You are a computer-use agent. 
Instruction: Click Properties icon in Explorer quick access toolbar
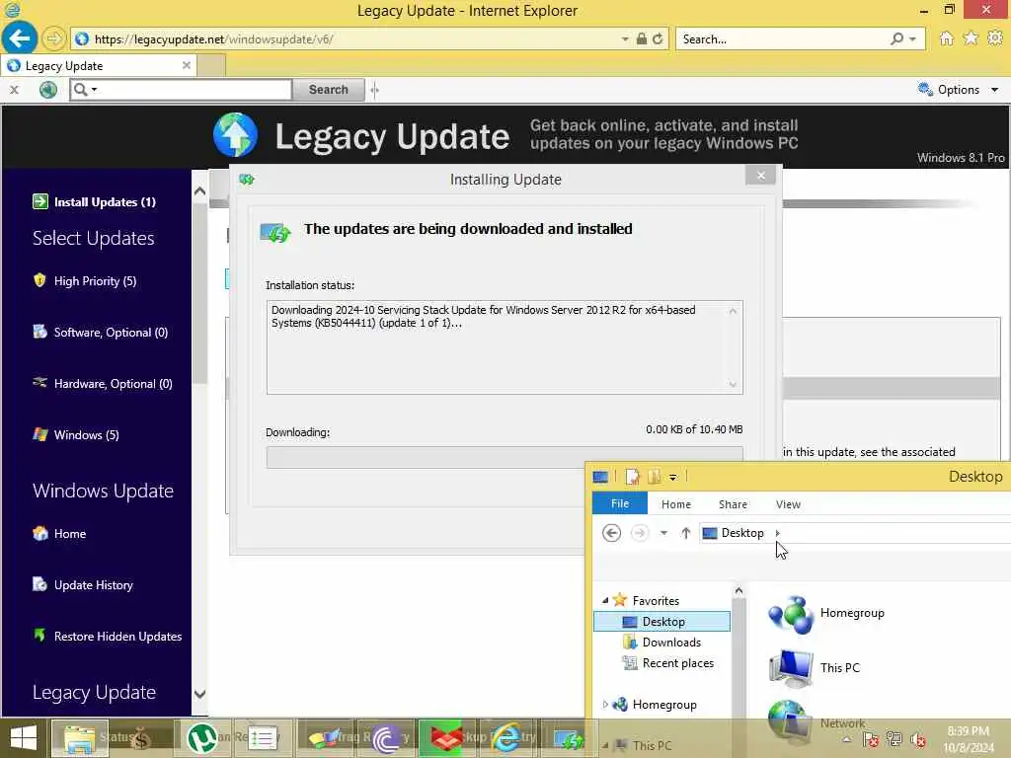point(632,477)
